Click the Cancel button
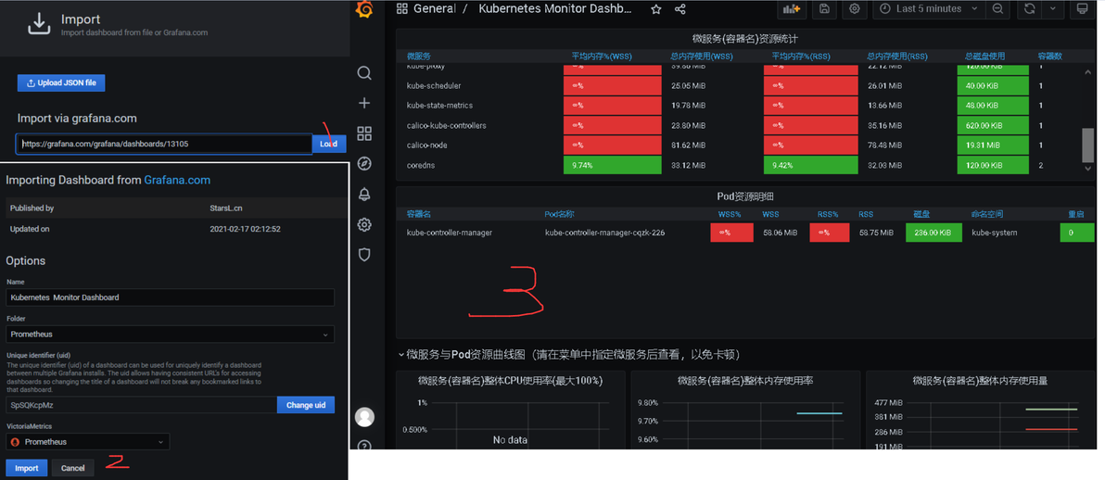This screenshot has height=480, width=1105. (x=73, y=468)
